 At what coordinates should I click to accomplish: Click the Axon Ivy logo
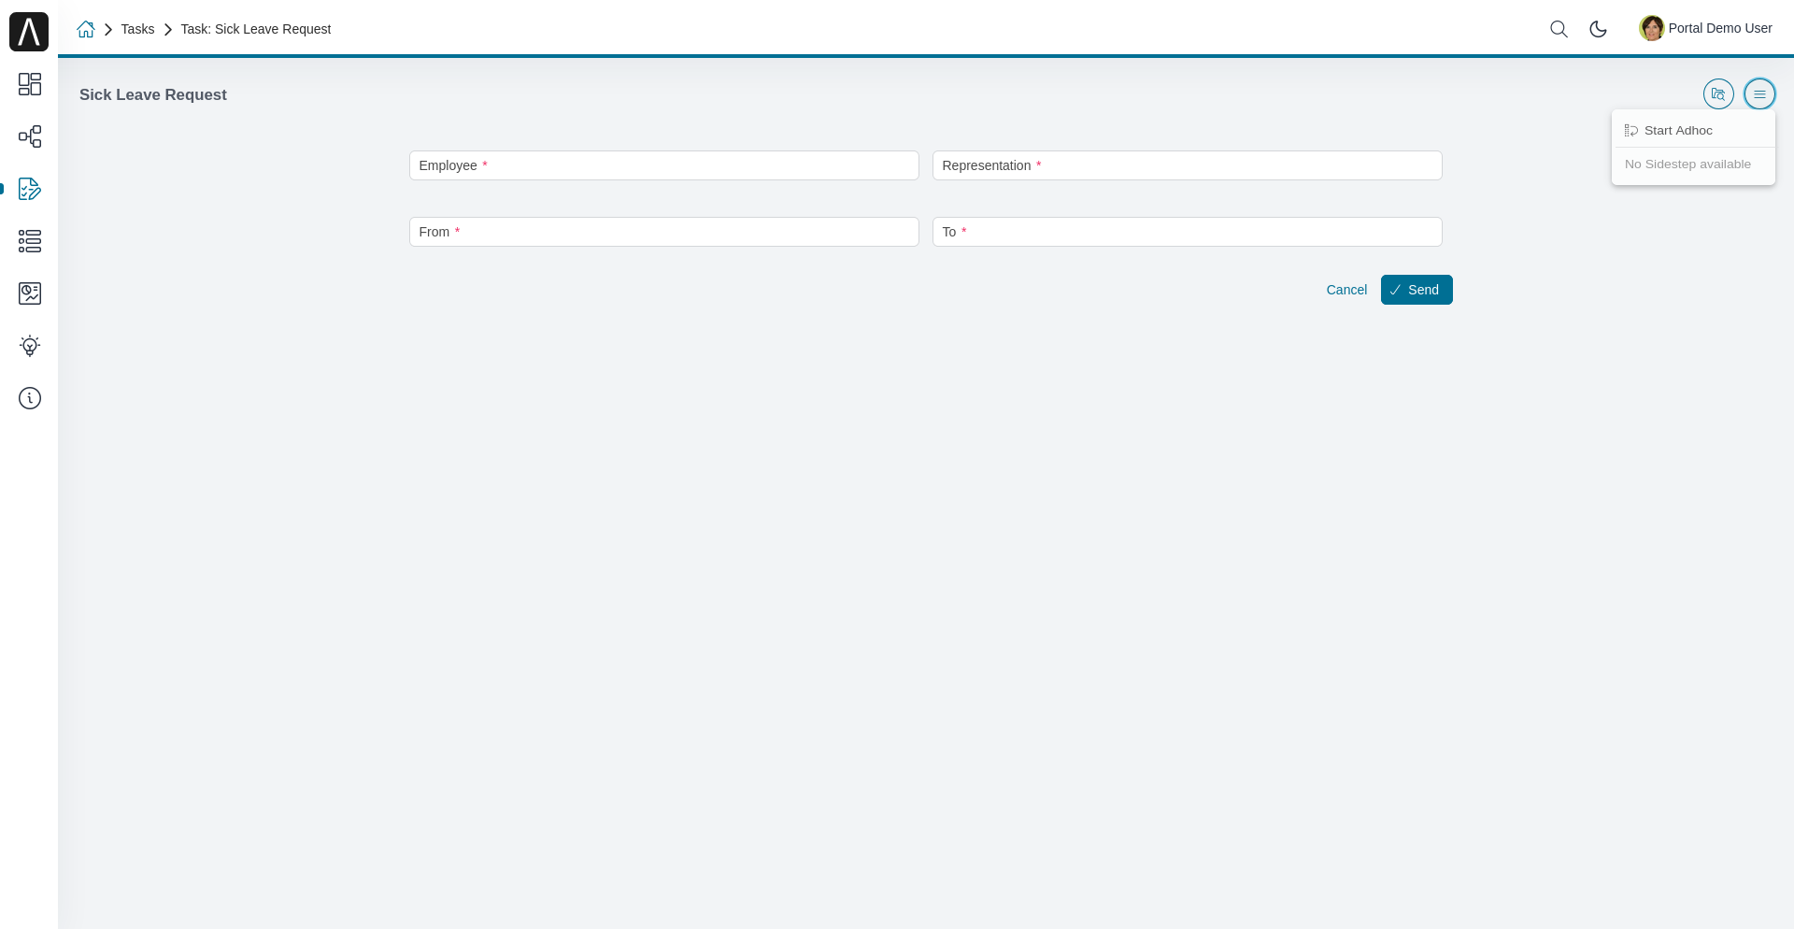click(29, 32)
